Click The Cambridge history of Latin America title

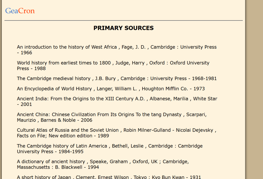(62, 146)
